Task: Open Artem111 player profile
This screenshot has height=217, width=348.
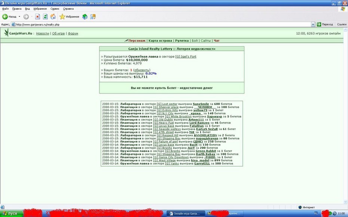Action: click(196, 120)
